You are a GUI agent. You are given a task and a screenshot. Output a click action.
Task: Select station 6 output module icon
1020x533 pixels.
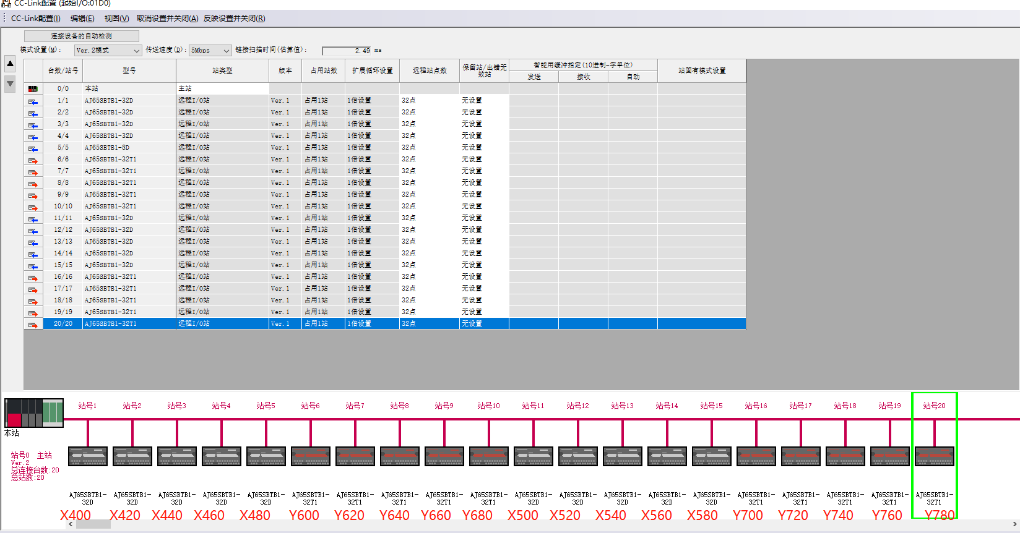(x=311, y=456)
